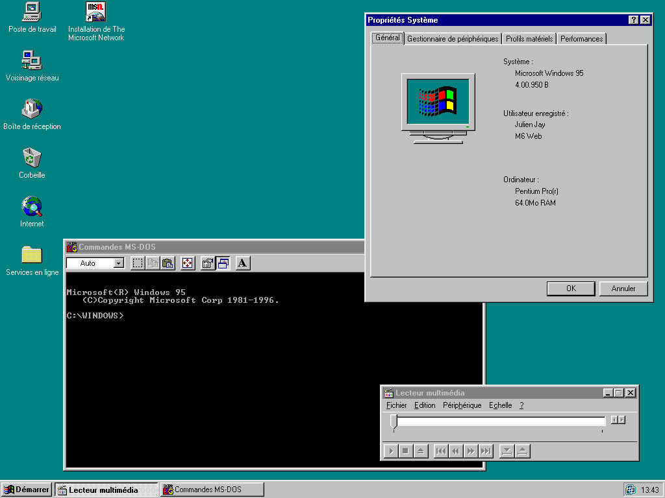Open the Poste de travail desktop icon

click(x=32, y=18)
